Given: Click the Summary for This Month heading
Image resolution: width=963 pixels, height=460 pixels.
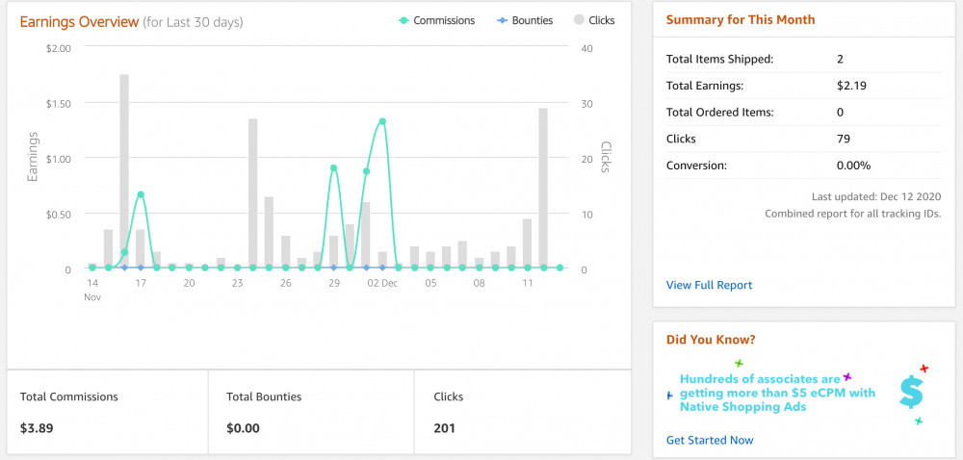Looking at the screenshot, I should point(740,20).
